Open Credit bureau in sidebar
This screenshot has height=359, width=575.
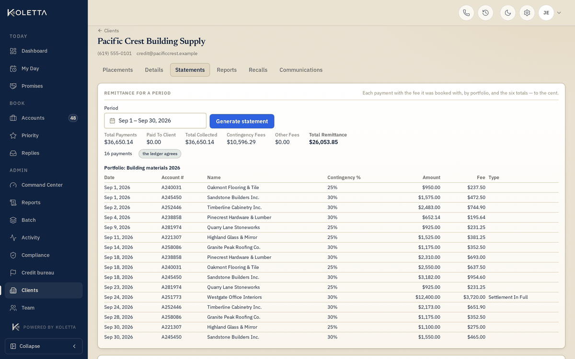coord(44,273)
